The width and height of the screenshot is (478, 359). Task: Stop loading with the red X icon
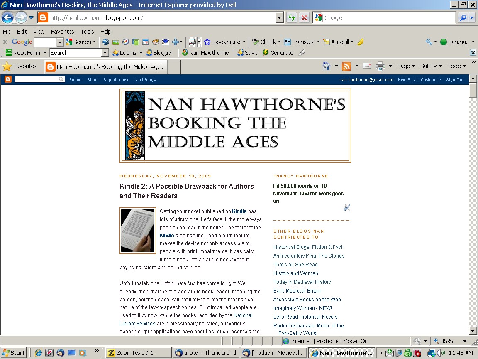tap(304, 18)
